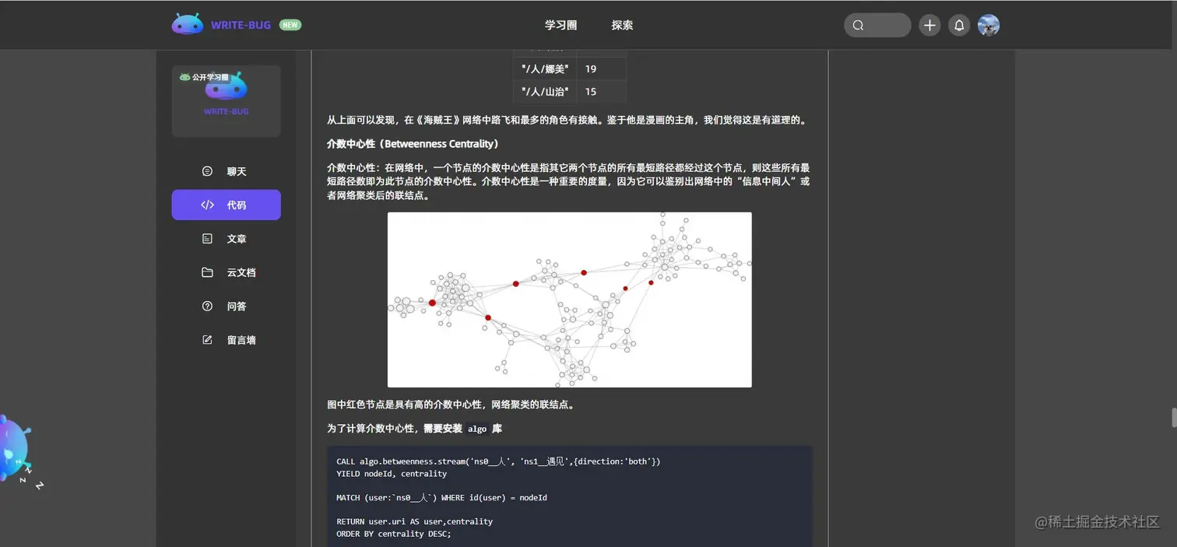Open 云文档 in the sidebar
Screen dimensions: 1177x547
click(226, 272)
